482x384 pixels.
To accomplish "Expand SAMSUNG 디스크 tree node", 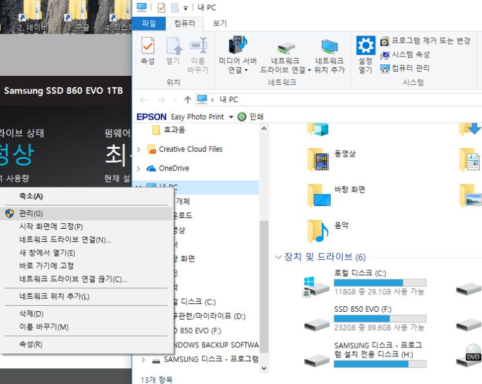I will click(143, 359).
